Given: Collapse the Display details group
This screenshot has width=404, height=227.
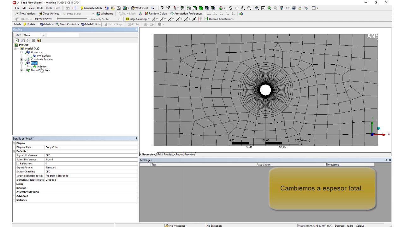Looking at the screenshot, I should (x=14, y=143).
